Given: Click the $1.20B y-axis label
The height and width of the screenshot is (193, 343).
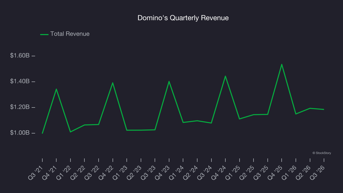Looking at the screenshot, I should (20, 107).
